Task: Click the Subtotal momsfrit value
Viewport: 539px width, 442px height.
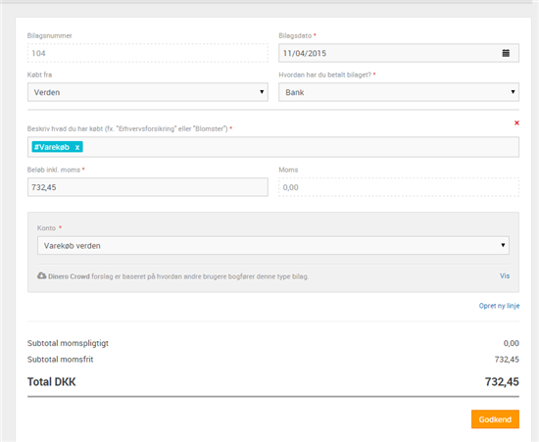Action: 507,360
